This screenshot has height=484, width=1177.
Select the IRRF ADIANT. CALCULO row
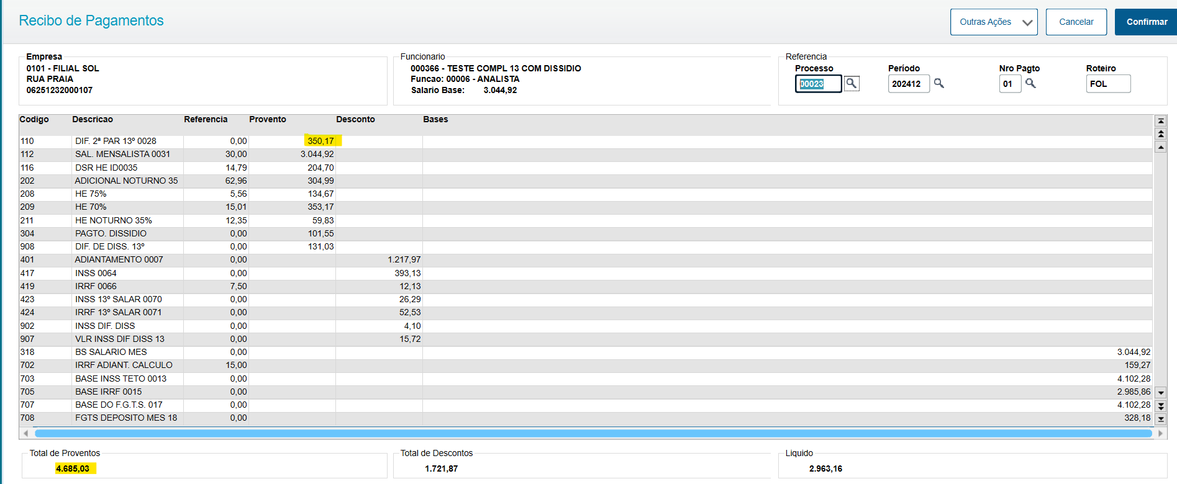585,365
